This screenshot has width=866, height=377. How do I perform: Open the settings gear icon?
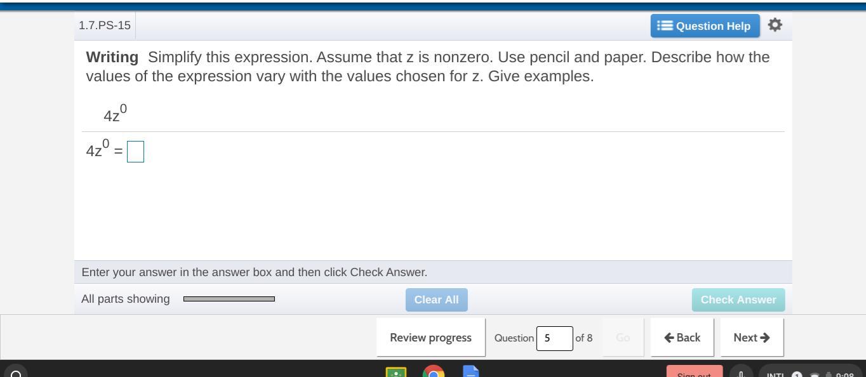[x=775, y=25]
